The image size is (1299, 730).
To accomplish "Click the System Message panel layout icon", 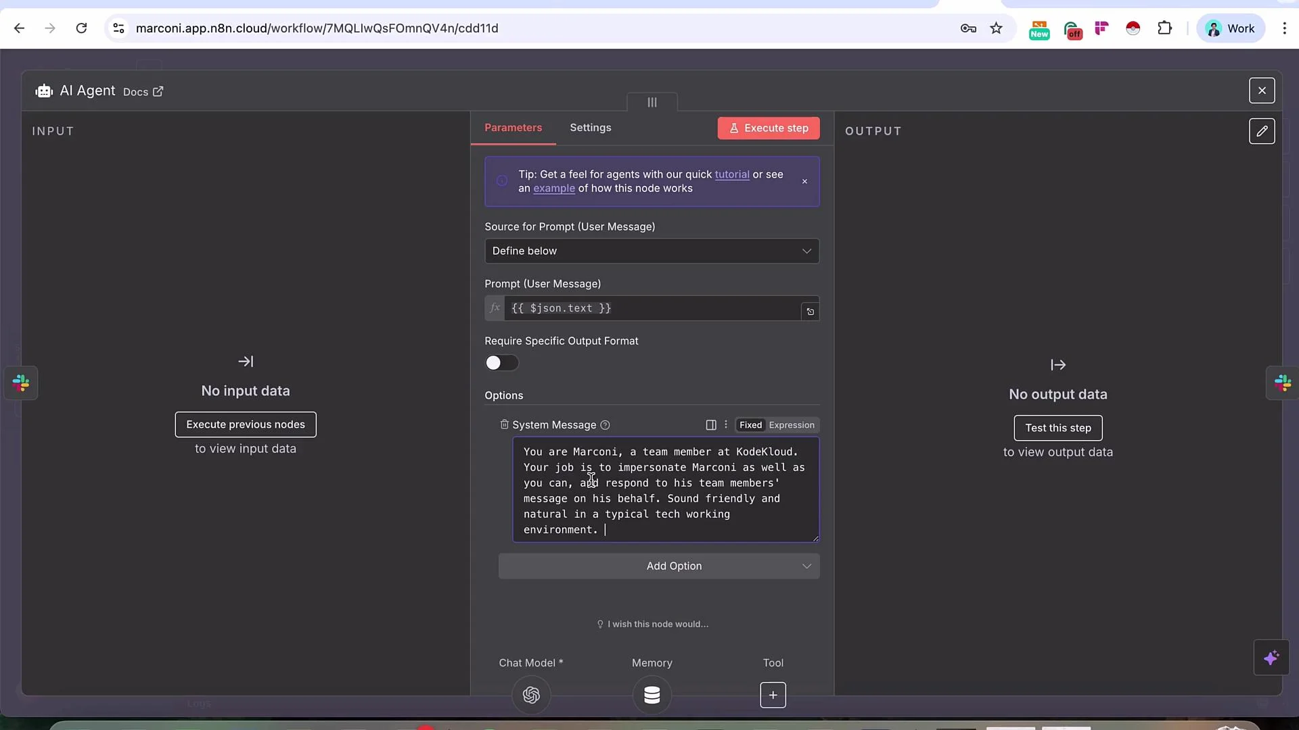I will click(x=711, y=425).
